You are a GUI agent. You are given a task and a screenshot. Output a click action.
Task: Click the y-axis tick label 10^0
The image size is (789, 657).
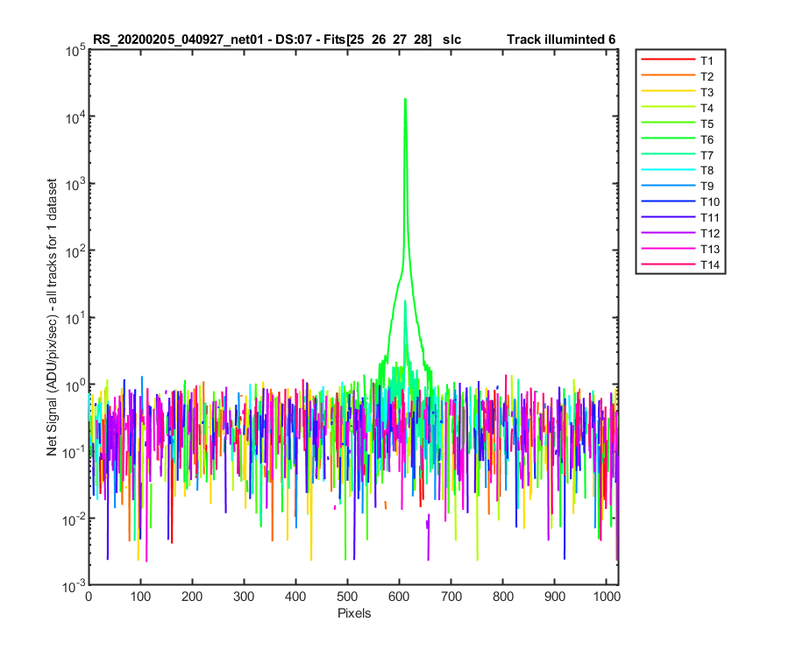[x=75, y=385]
